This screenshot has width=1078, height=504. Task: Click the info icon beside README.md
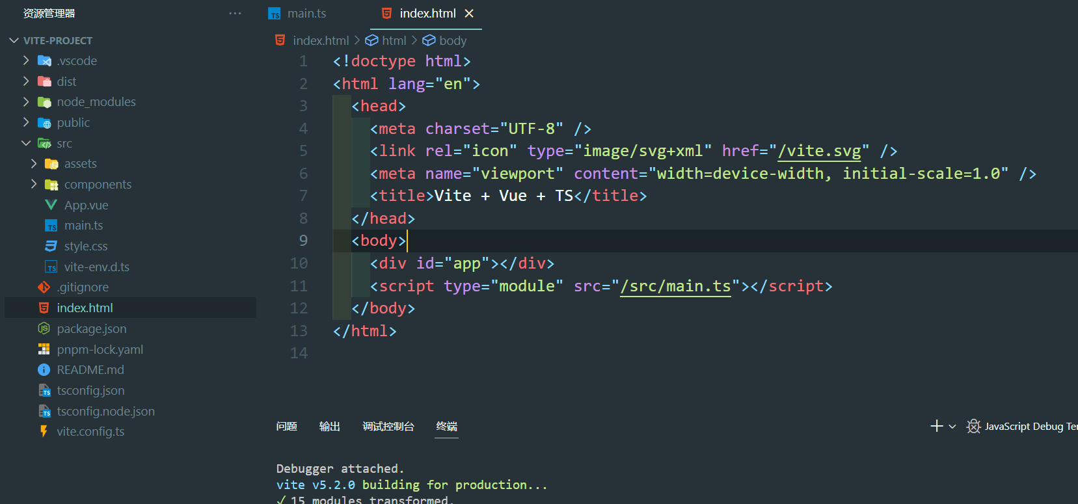(x=44, y=370)
